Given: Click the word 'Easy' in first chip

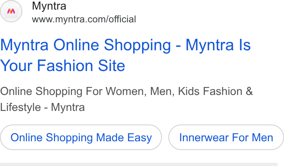Looking at the screenshot, I should pyautogui.click(x=140, y=138).
